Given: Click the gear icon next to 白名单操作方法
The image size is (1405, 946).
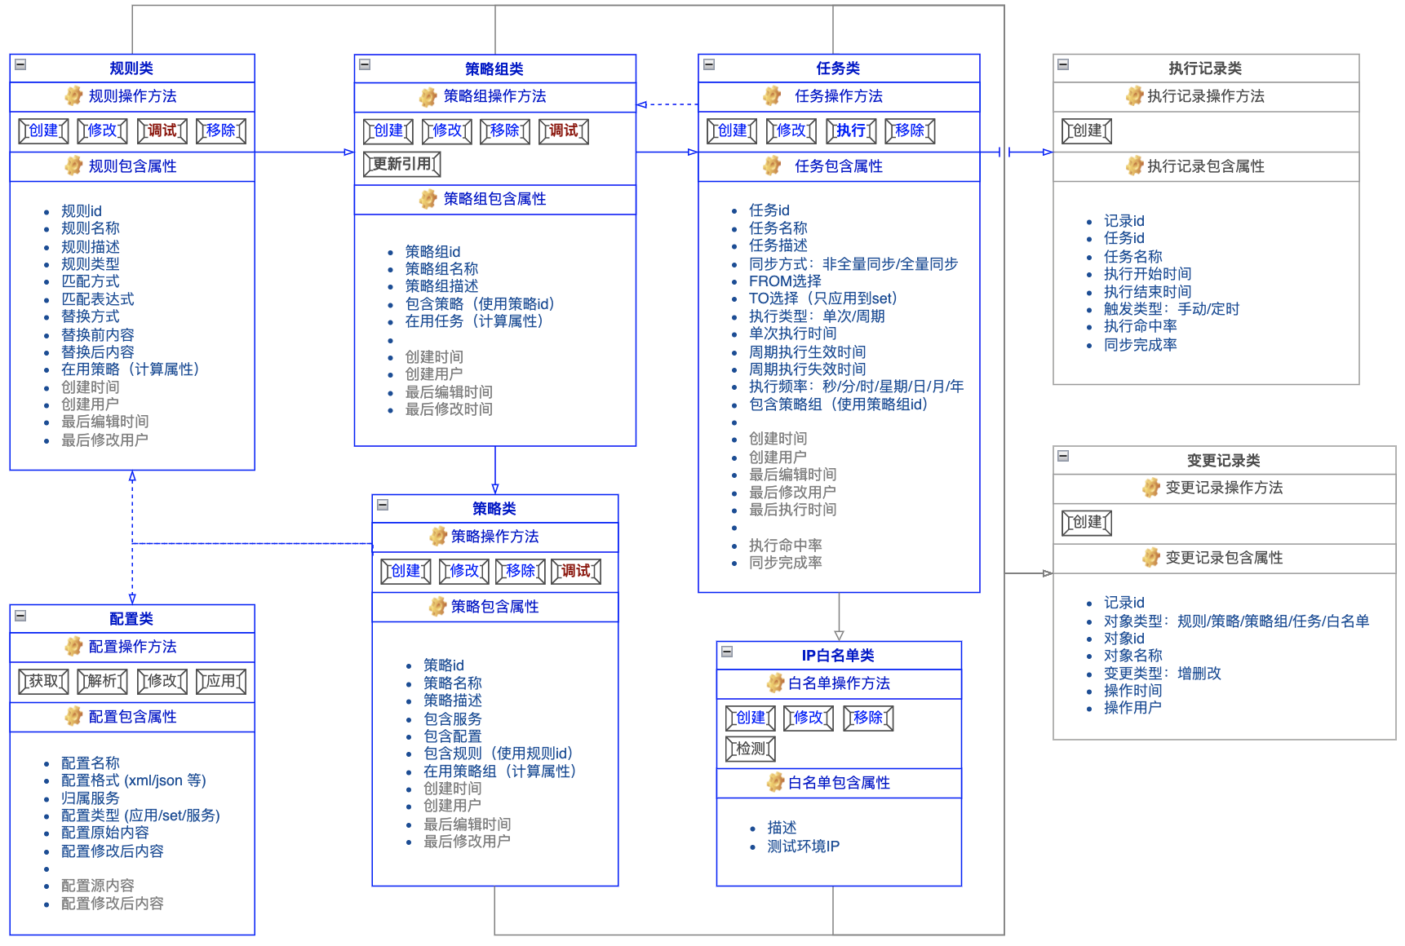Looking at the screenshot, I should 775,683.
